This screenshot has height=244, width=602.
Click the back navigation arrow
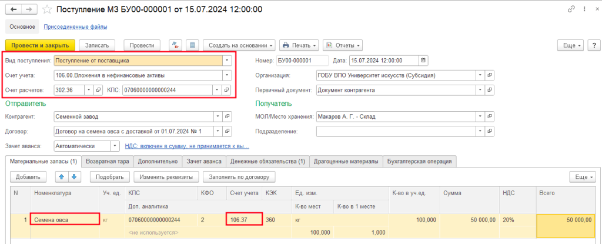[13, 9]
